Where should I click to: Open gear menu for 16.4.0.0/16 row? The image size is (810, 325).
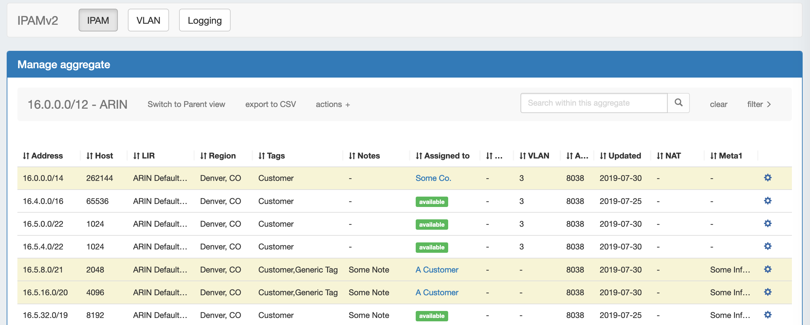(x=767, y=201)
